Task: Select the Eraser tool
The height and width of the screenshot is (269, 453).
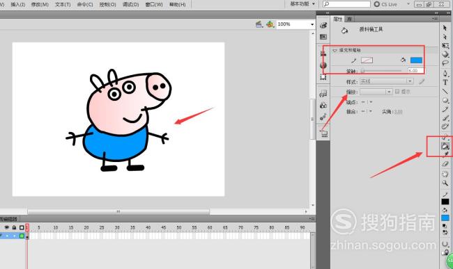Action: click(x=445, y=164)
